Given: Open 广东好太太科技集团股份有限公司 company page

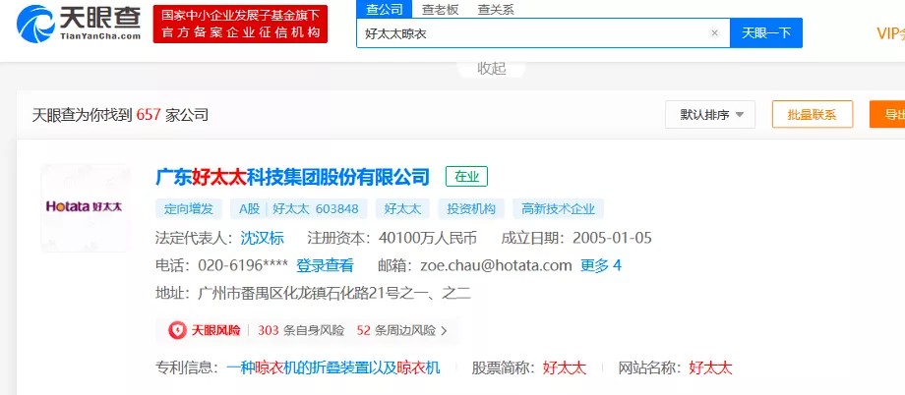Looking at the screenshot, I should 292,177.
